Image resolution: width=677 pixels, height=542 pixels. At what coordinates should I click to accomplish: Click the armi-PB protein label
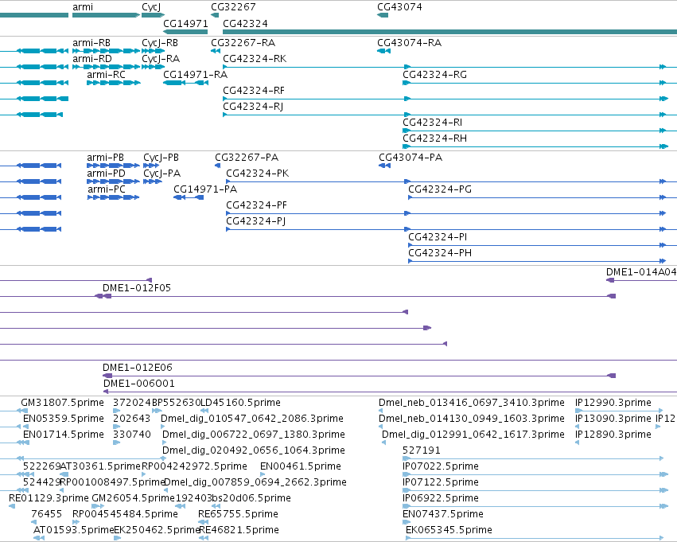tap(105, 158)
